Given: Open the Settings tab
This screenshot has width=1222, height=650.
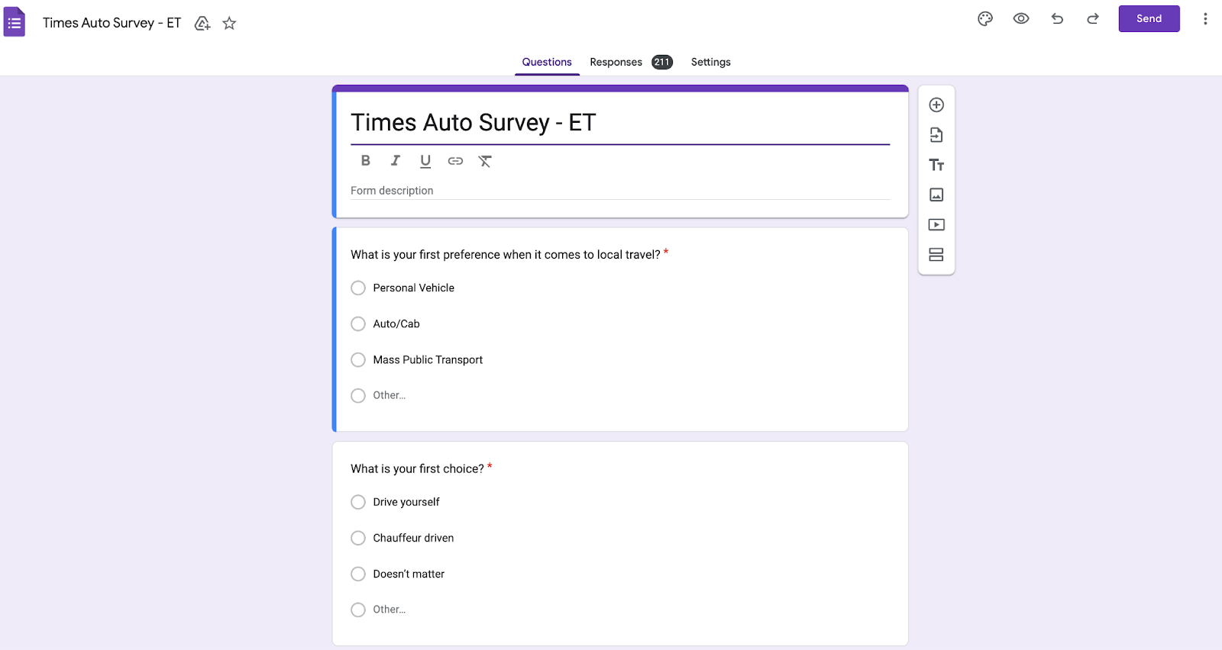Looking at the screenshot, I should coord(710,62).
